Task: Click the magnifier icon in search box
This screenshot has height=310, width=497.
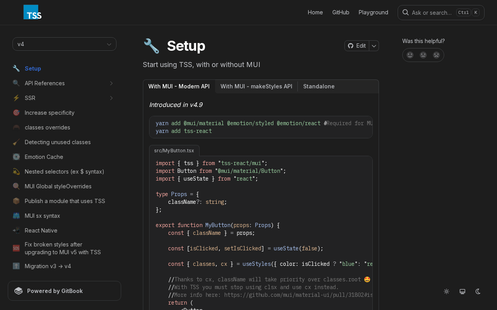Action: click(405, 12)
